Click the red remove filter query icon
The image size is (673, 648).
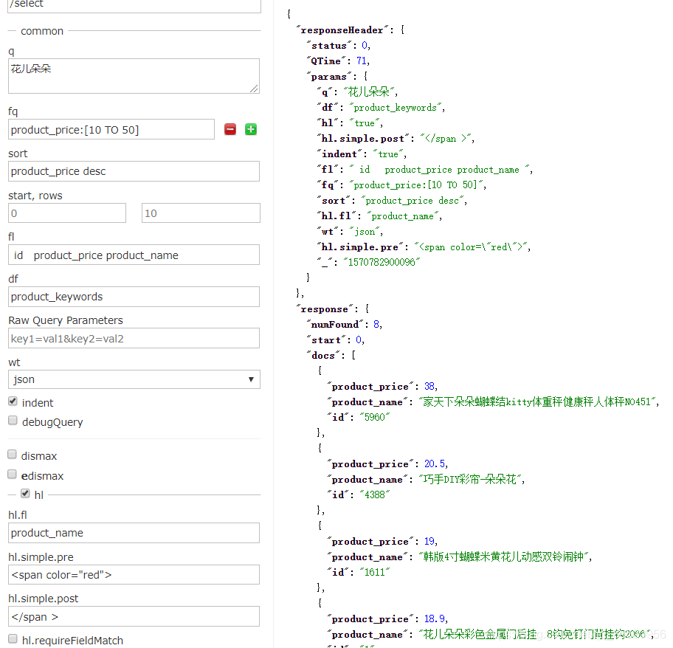(x=230, y=130)
